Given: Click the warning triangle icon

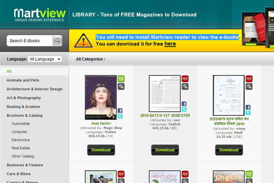Looking at the screenshot, I should pos(84,41).
